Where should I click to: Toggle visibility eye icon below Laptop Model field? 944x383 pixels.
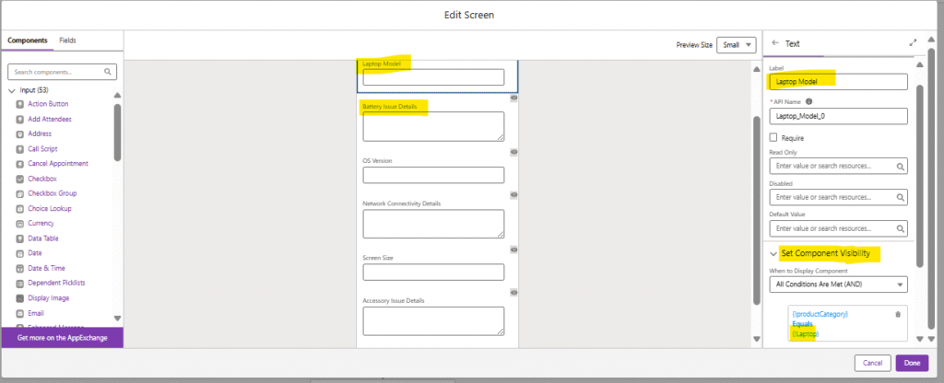click(513, 98)
